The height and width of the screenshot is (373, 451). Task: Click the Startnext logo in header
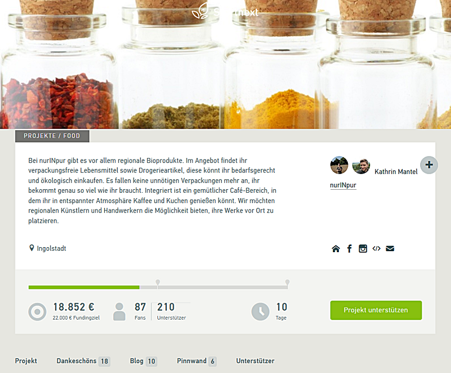pos(225,12)
